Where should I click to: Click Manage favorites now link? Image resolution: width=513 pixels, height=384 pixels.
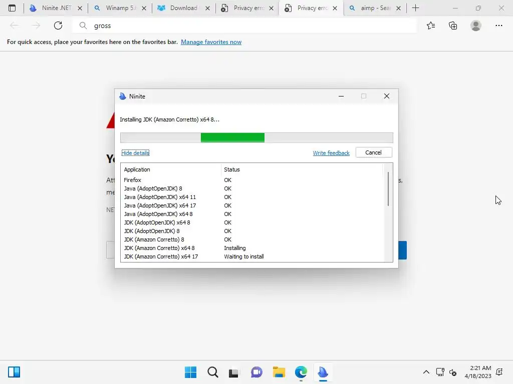[x=211, y=42]
